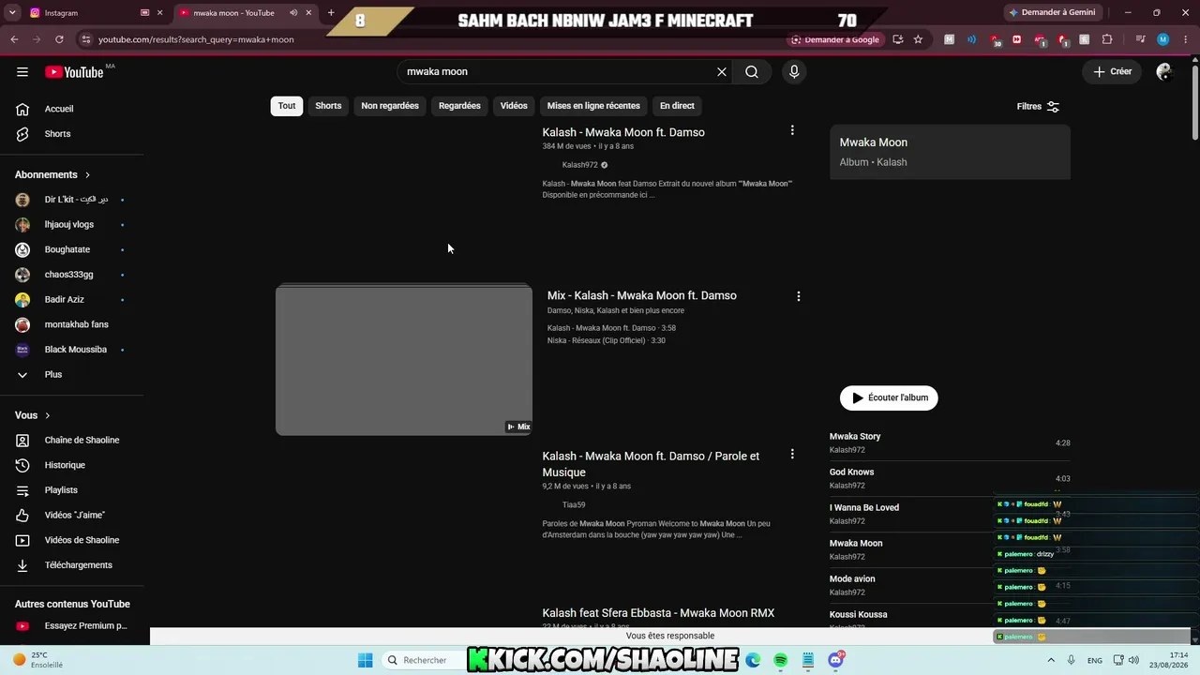Click Écouter l'album button

click(x=889, y=397)
